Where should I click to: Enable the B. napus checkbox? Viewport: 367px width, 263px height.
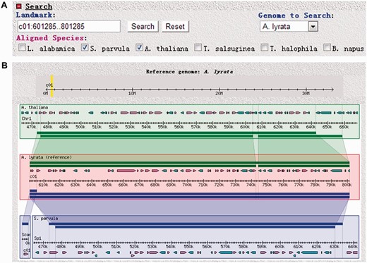[x=327, y=48]
